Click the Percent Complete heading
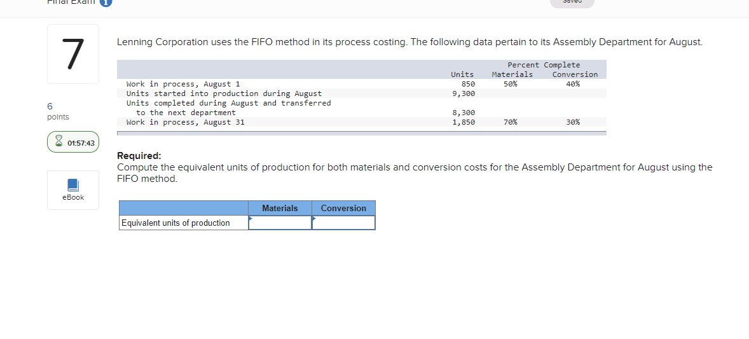This screenshot has height=339, width=749. 544,64
